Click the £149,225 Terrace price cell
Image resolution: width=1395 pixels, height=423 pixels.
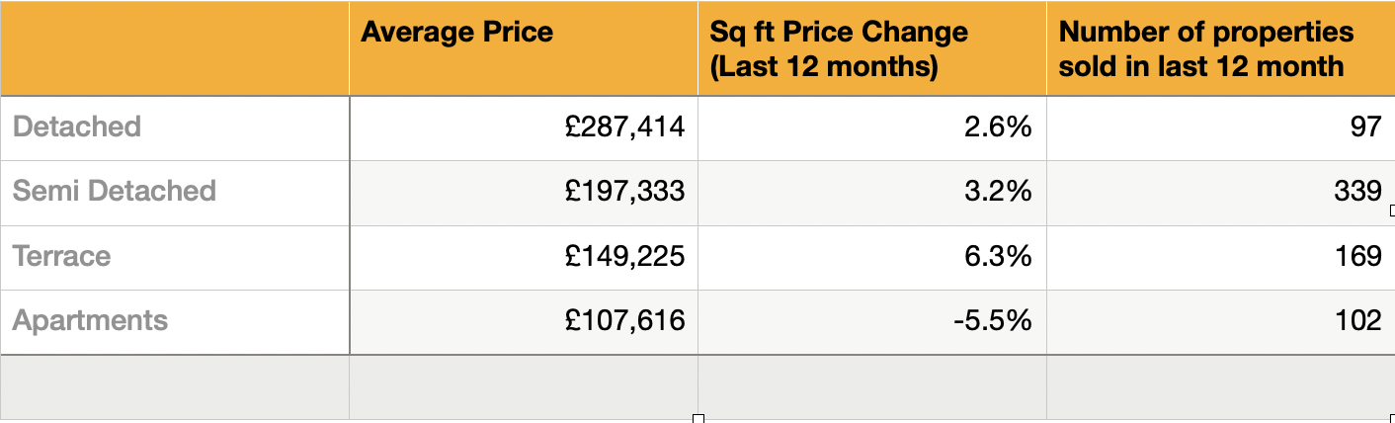[523, 257]
